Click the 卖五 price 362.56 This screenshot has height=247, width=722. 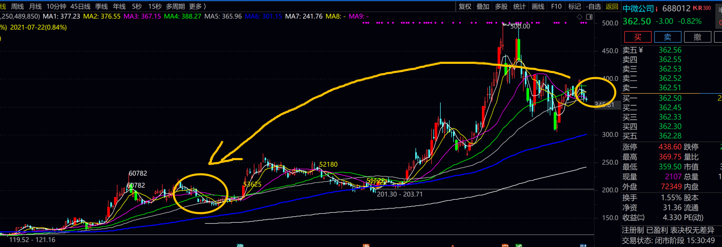pos(670,50)
